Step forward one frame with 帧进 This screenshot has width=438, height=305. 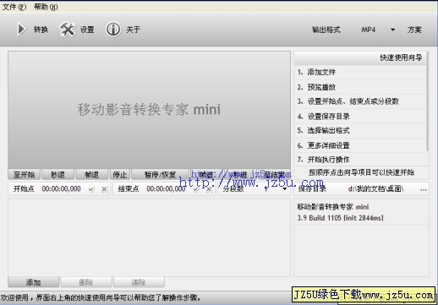tap(206, 175)
